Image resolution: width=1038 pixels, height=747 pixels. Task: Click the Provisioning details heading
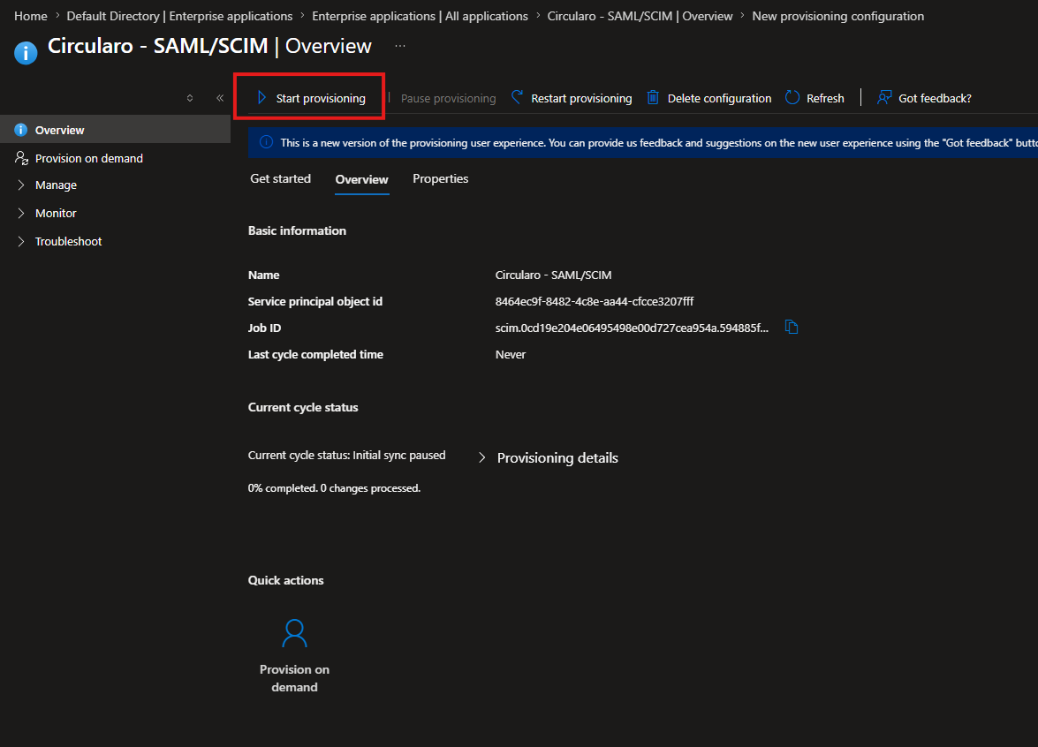pyautogui.click(x=557, y=458)
